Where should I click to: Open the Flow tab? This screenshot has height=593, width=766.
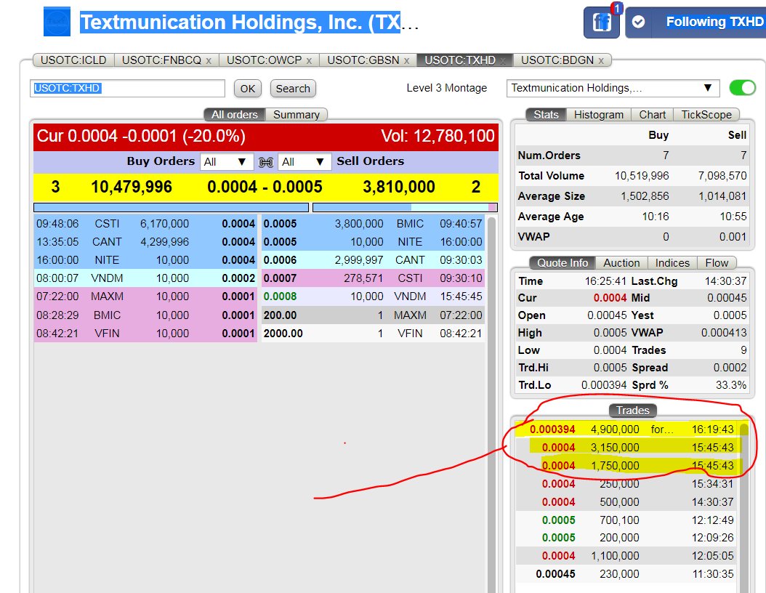(717, 263)
